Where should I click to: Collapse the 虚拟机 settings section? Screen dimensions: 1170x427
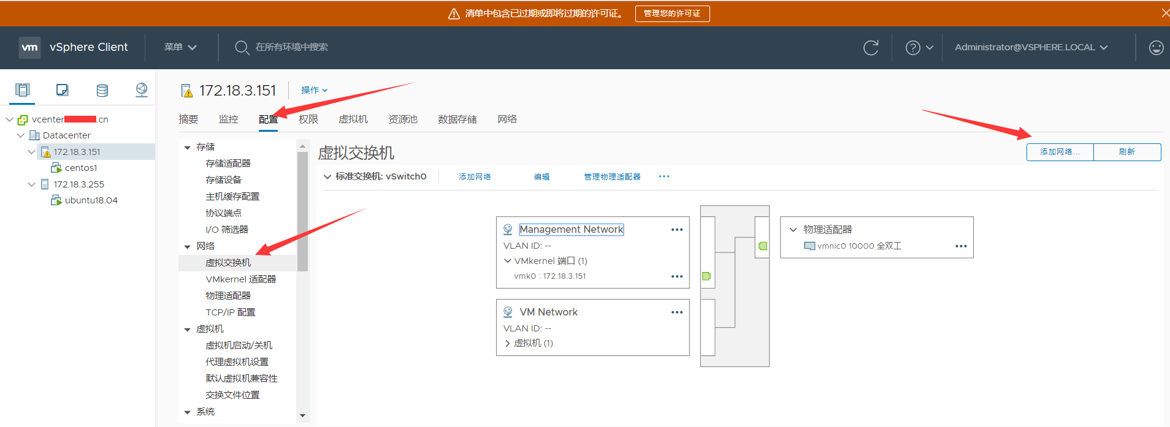pyautogui.click(x=188, y=330)
